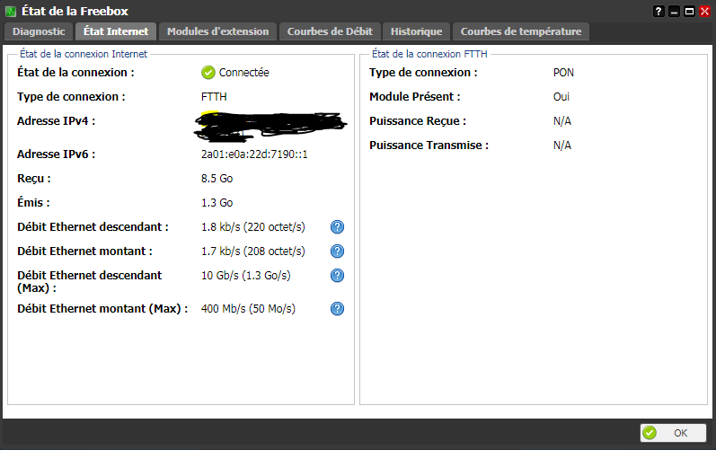Open help for Débit Ethernet montant
716x450 pixels.
(337, 251)
